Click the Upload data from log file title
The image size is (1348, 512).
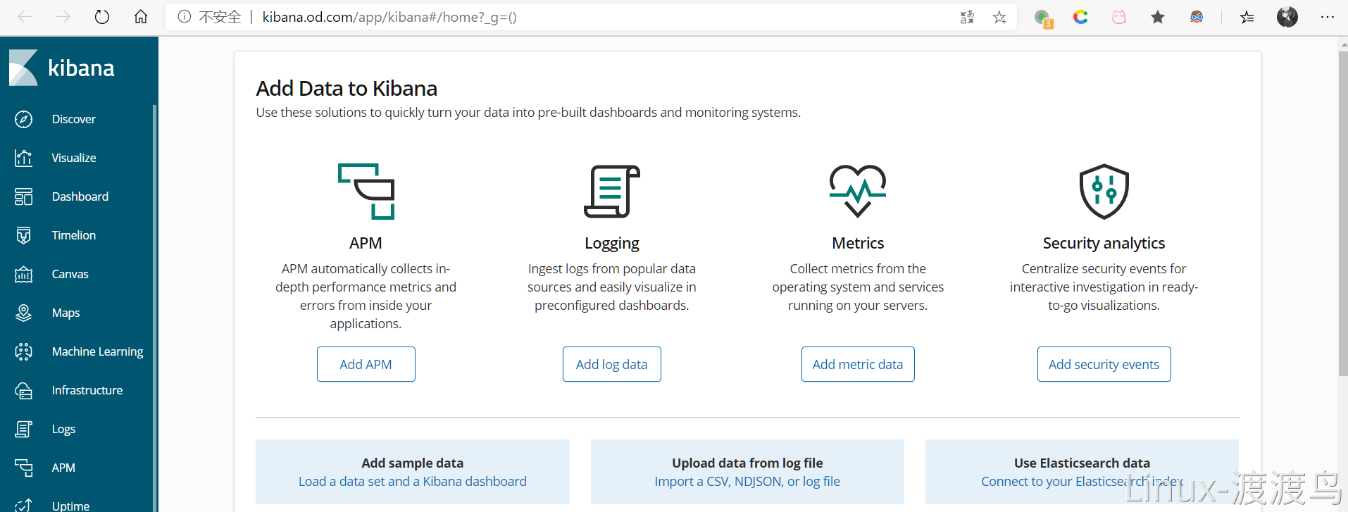(747, 463)
